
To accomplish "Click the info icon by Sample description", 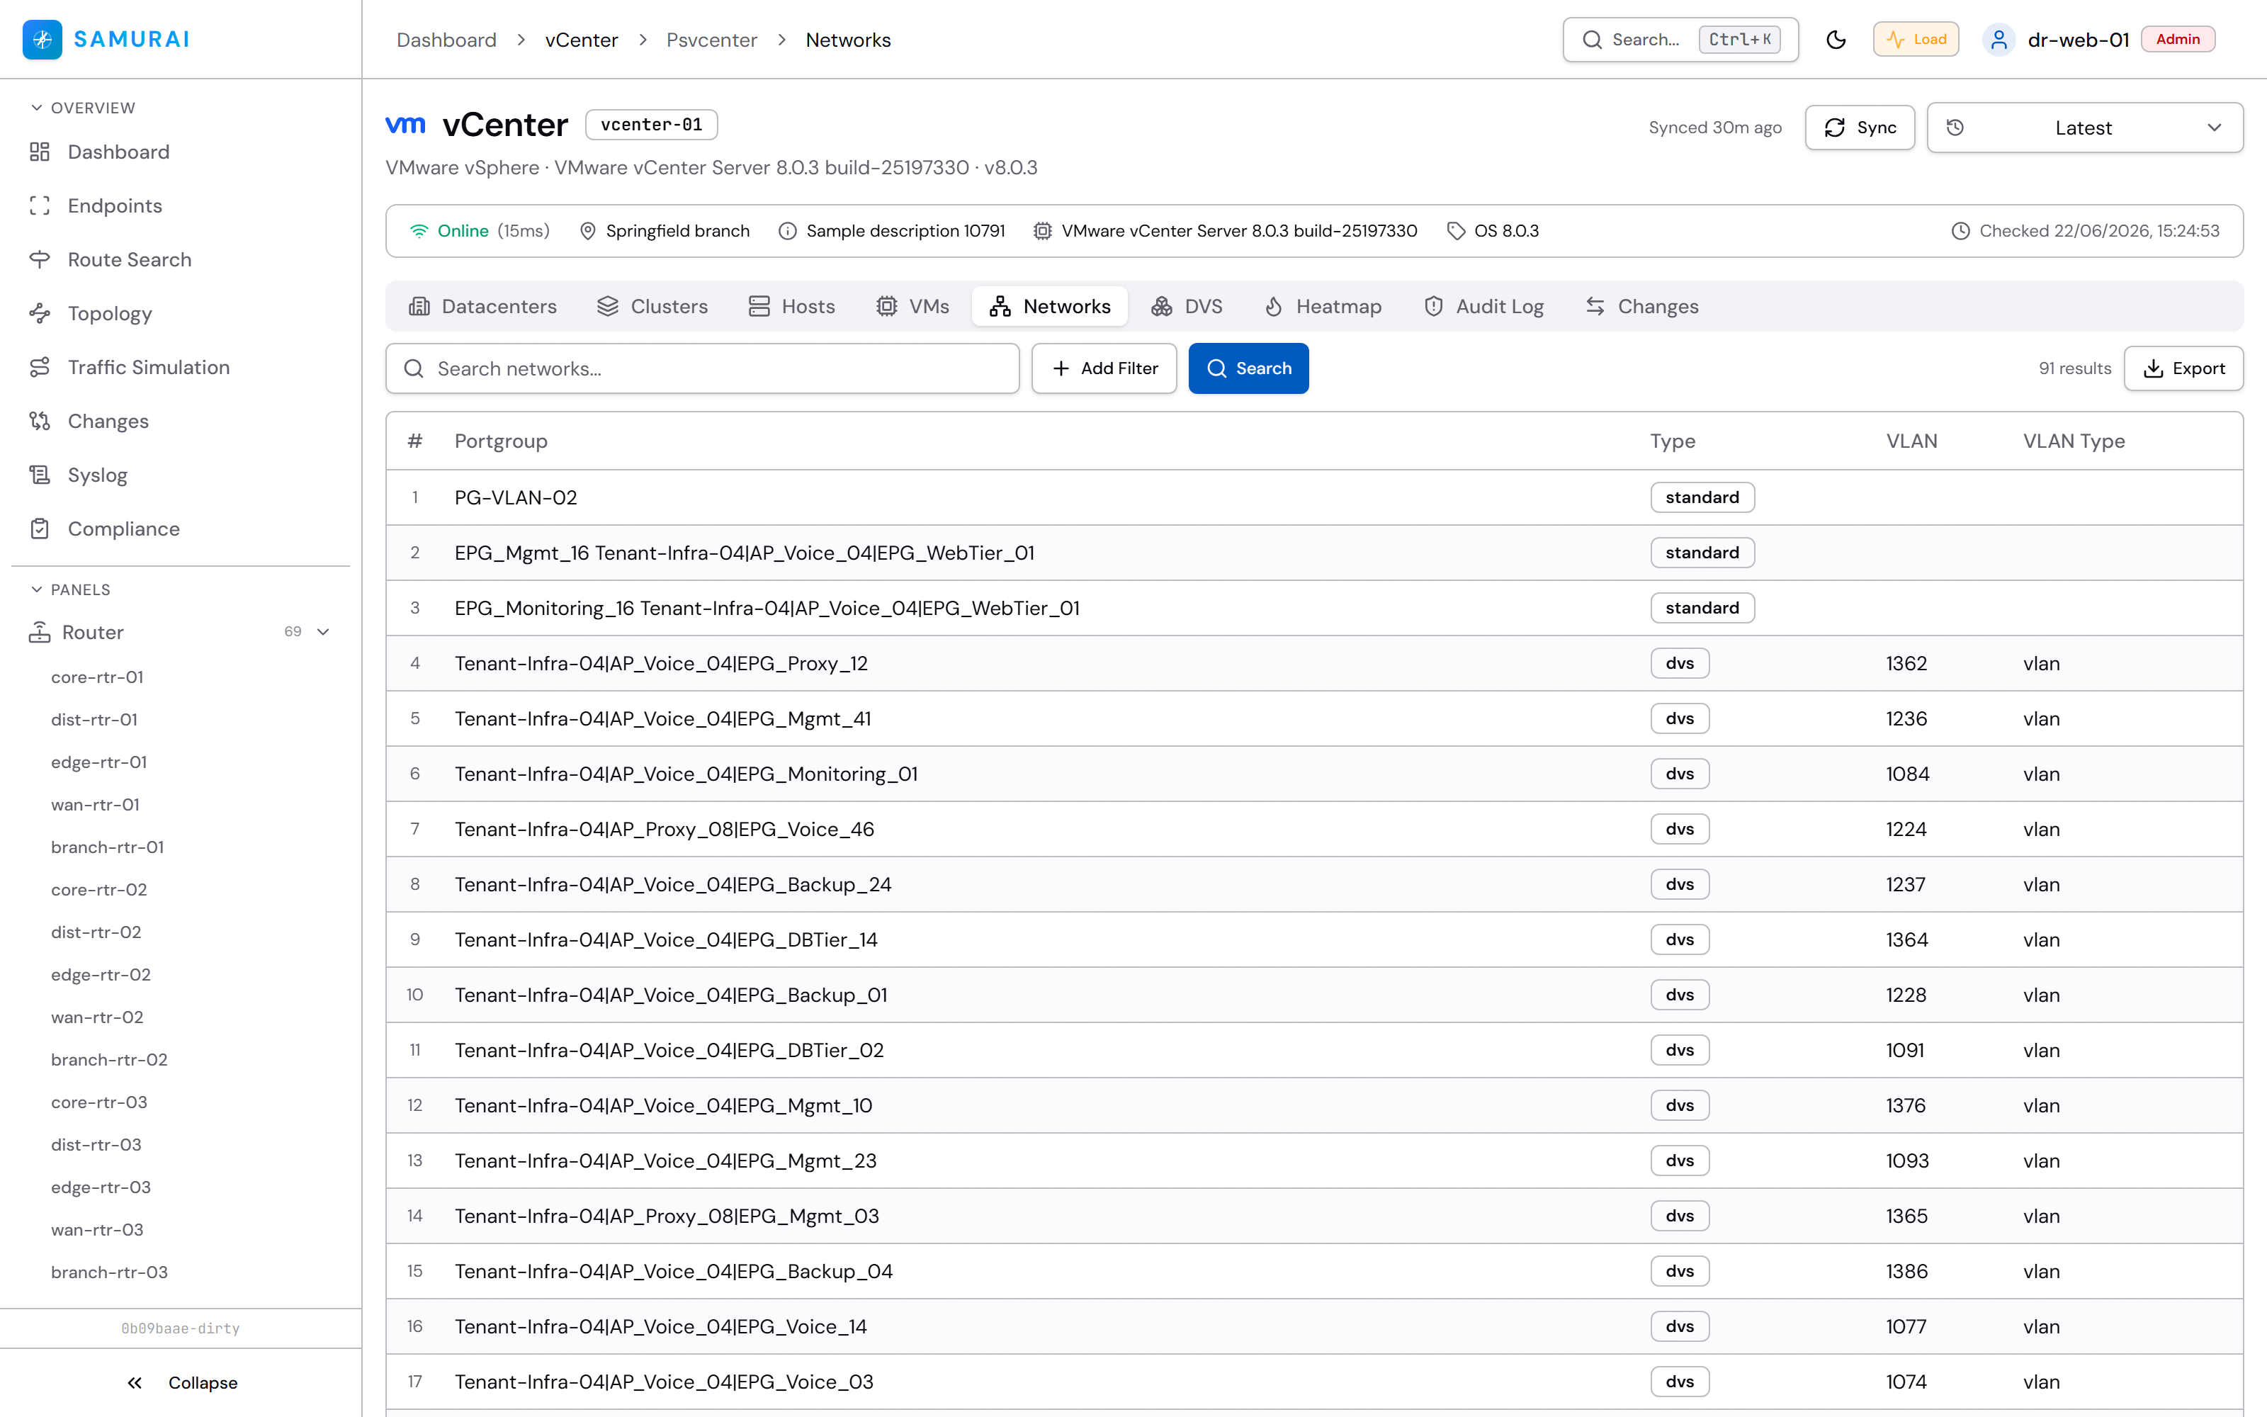I will (x=788, y=230).
